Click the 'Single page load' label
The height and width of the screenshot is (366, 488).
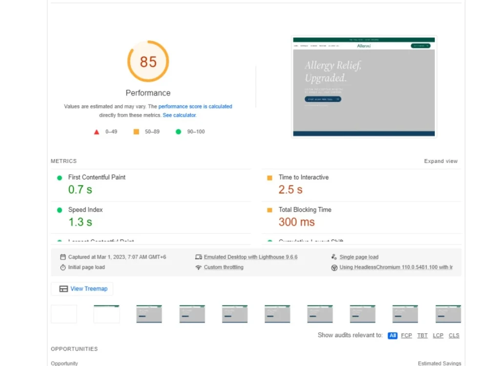point(359,257)
